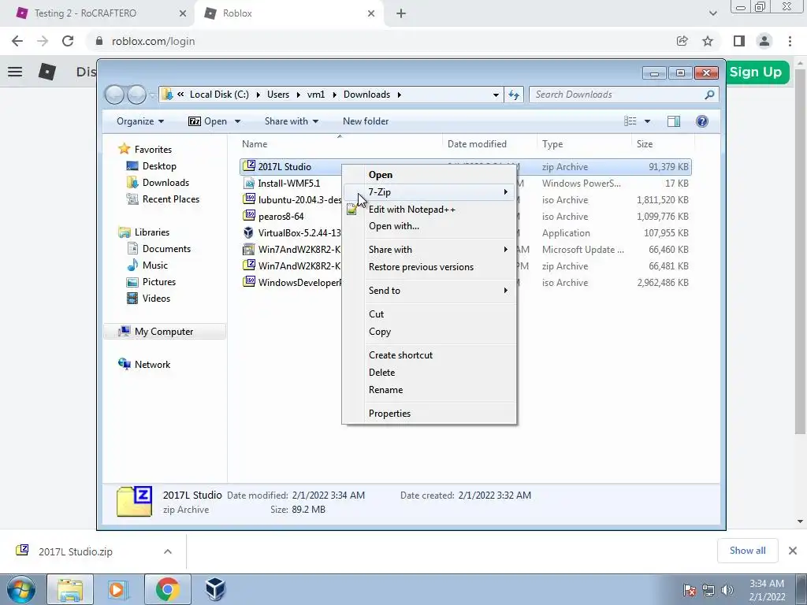Image resolution: width=807 pixels, height=605 pixels.
Task: Select Desktop in Favorites
Action: (x=159, y=166)
